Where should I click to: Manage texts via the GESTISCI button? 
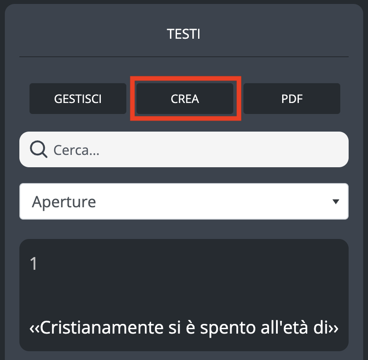pos(78,99)
